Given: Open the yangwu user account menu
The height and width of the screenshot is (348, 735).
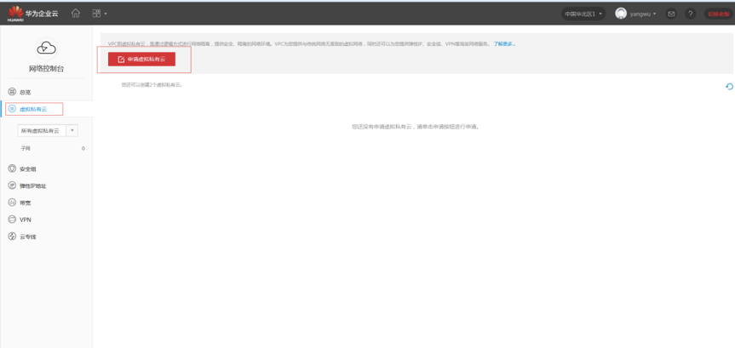Looking at the screenshot, I should [x=636, y=14].
